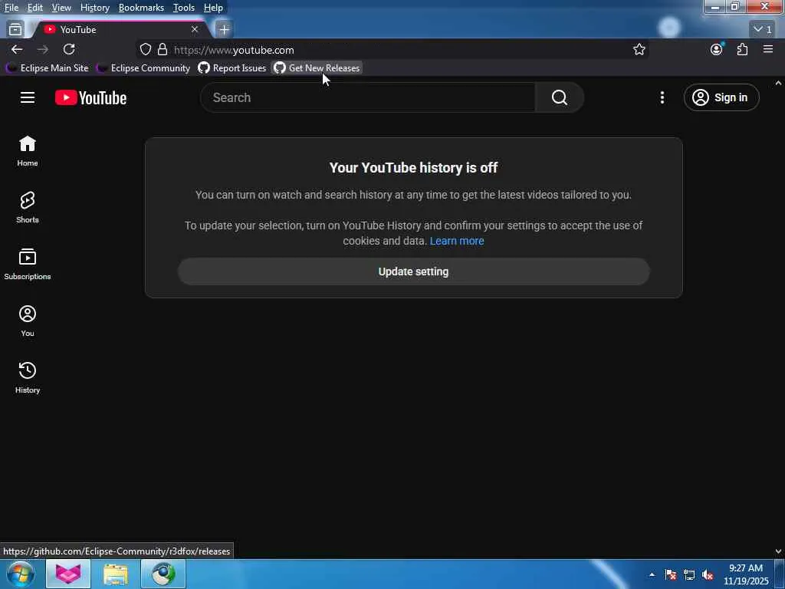Open the Tools menu
The image size is (785, 589).
184,8
